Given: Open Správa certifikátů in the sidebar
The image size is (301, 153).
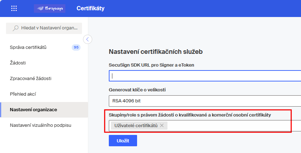Looking at the screenshot, I should click(28, 47).
